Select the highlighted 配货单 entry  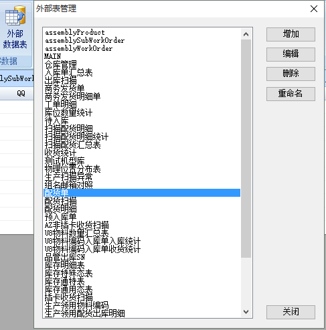tap(142, 193)
